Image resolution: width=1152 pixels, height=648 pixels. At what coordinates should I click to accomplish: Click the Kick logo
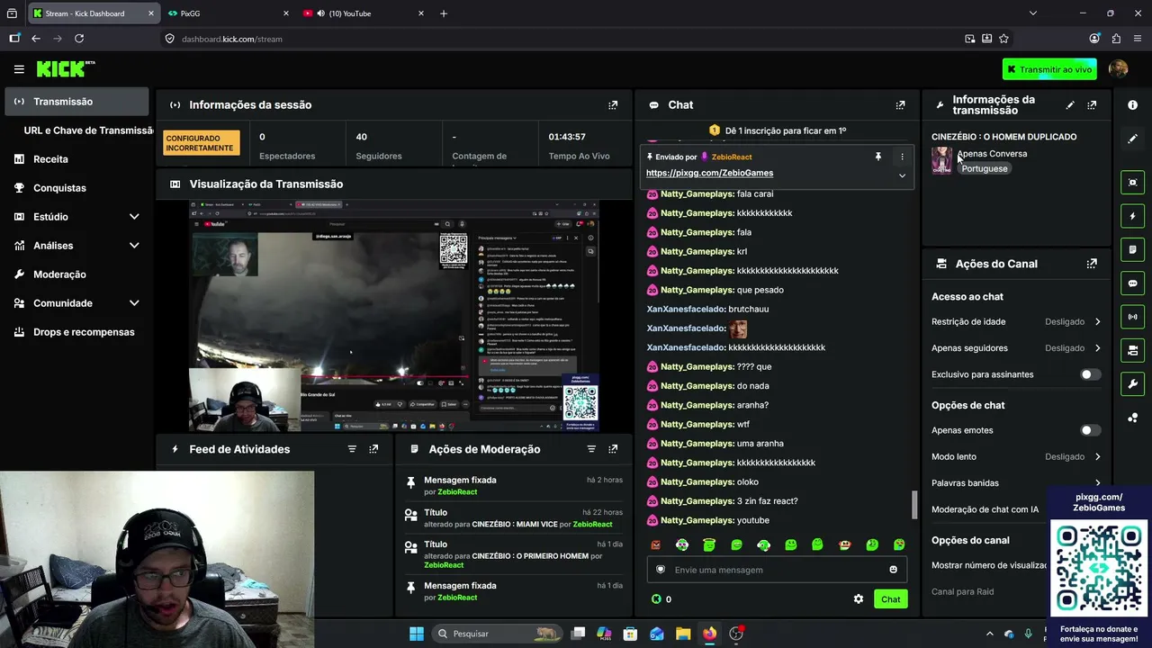pyautogui.click(x=66, y=69)
